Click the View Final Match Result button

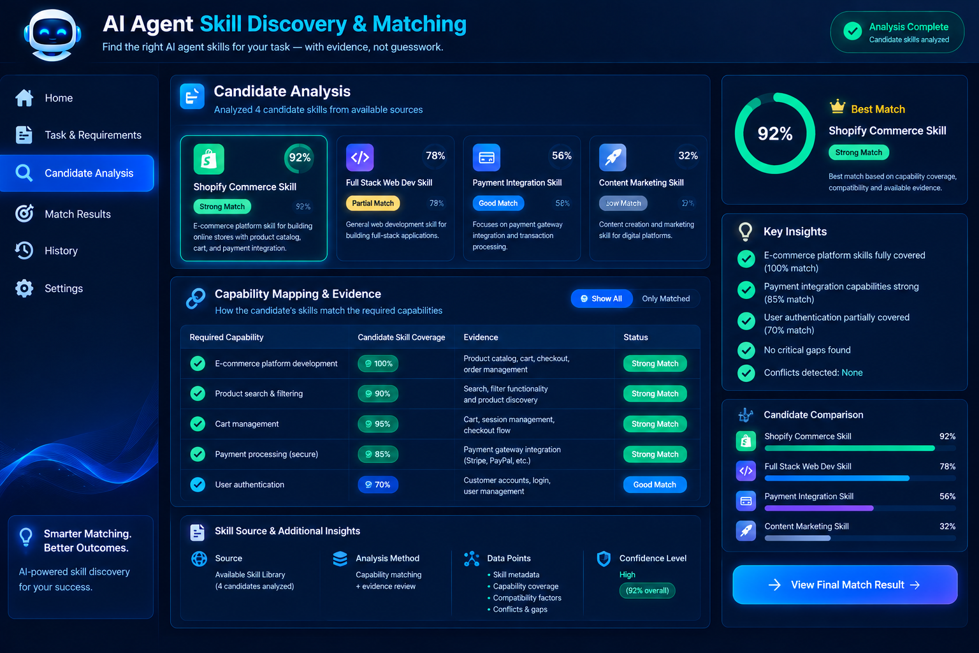tap(845, 585)
